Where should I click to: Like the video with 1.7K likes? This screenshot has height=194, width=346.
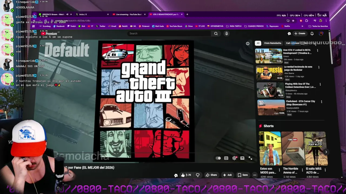click(186, 175)
